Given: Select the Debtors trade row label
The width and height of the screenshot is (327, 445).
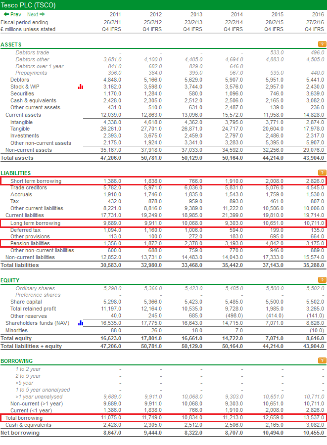Looking at the screenshot, I should [x=32, y=52].
